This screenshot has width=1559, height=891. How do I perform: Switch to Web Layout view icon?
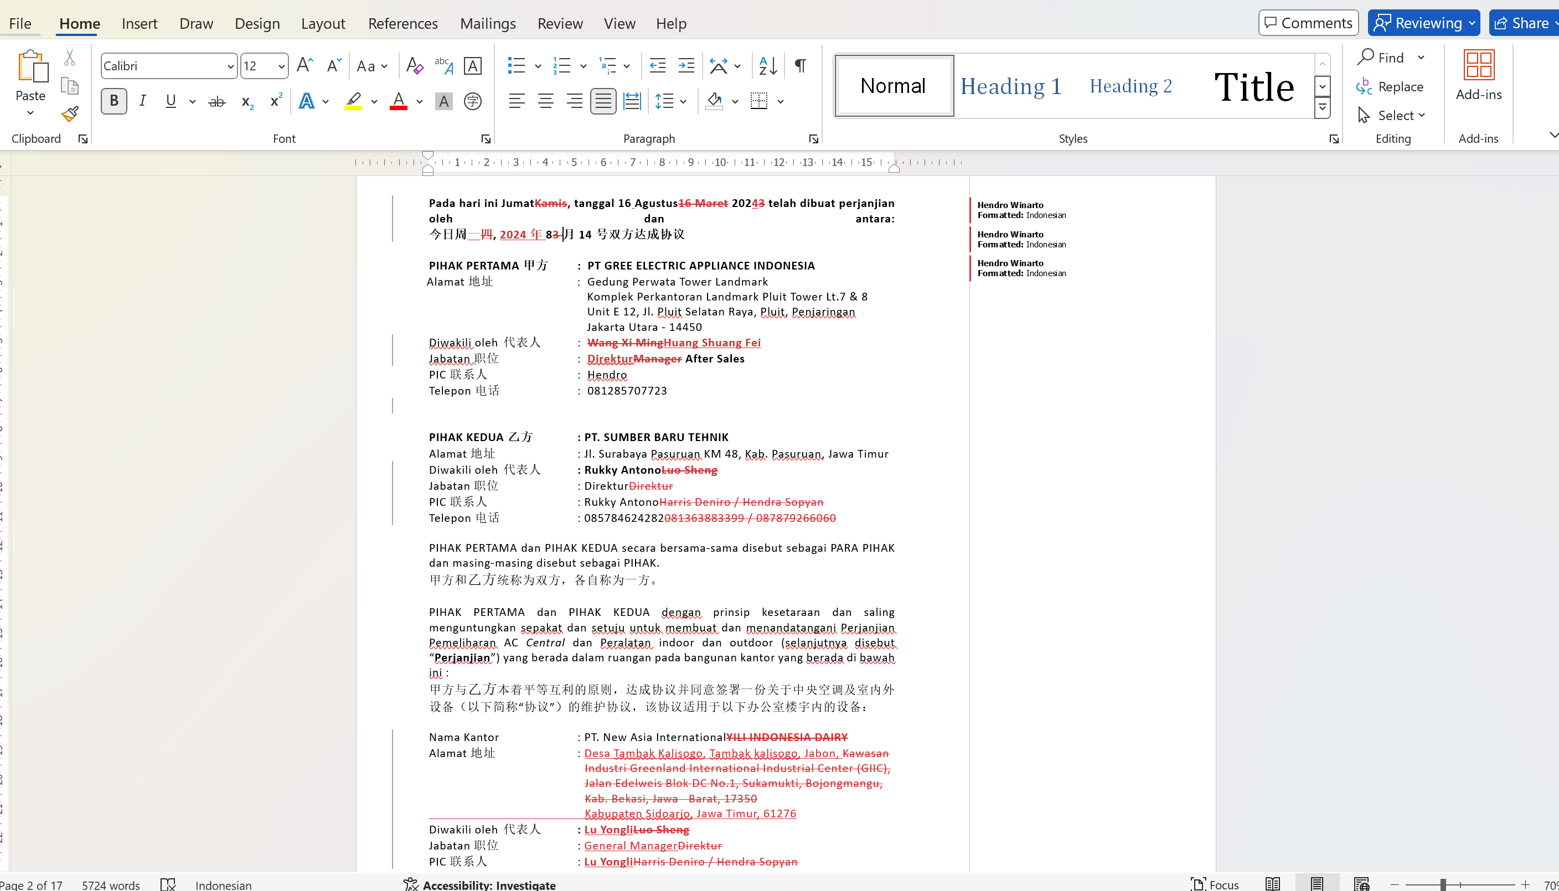click(x=1361, y=884)
